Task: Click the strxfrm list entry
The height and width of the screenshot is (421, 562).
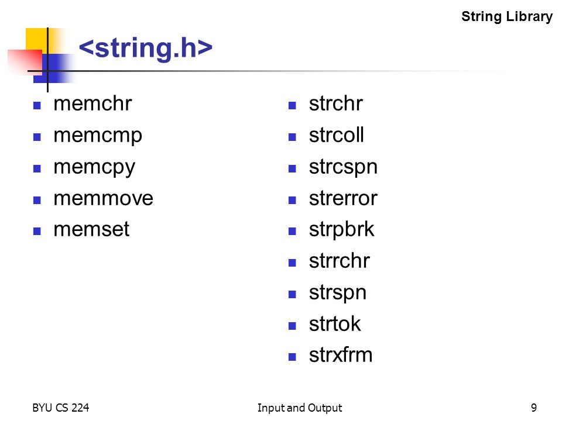Action: coord(341,355)
